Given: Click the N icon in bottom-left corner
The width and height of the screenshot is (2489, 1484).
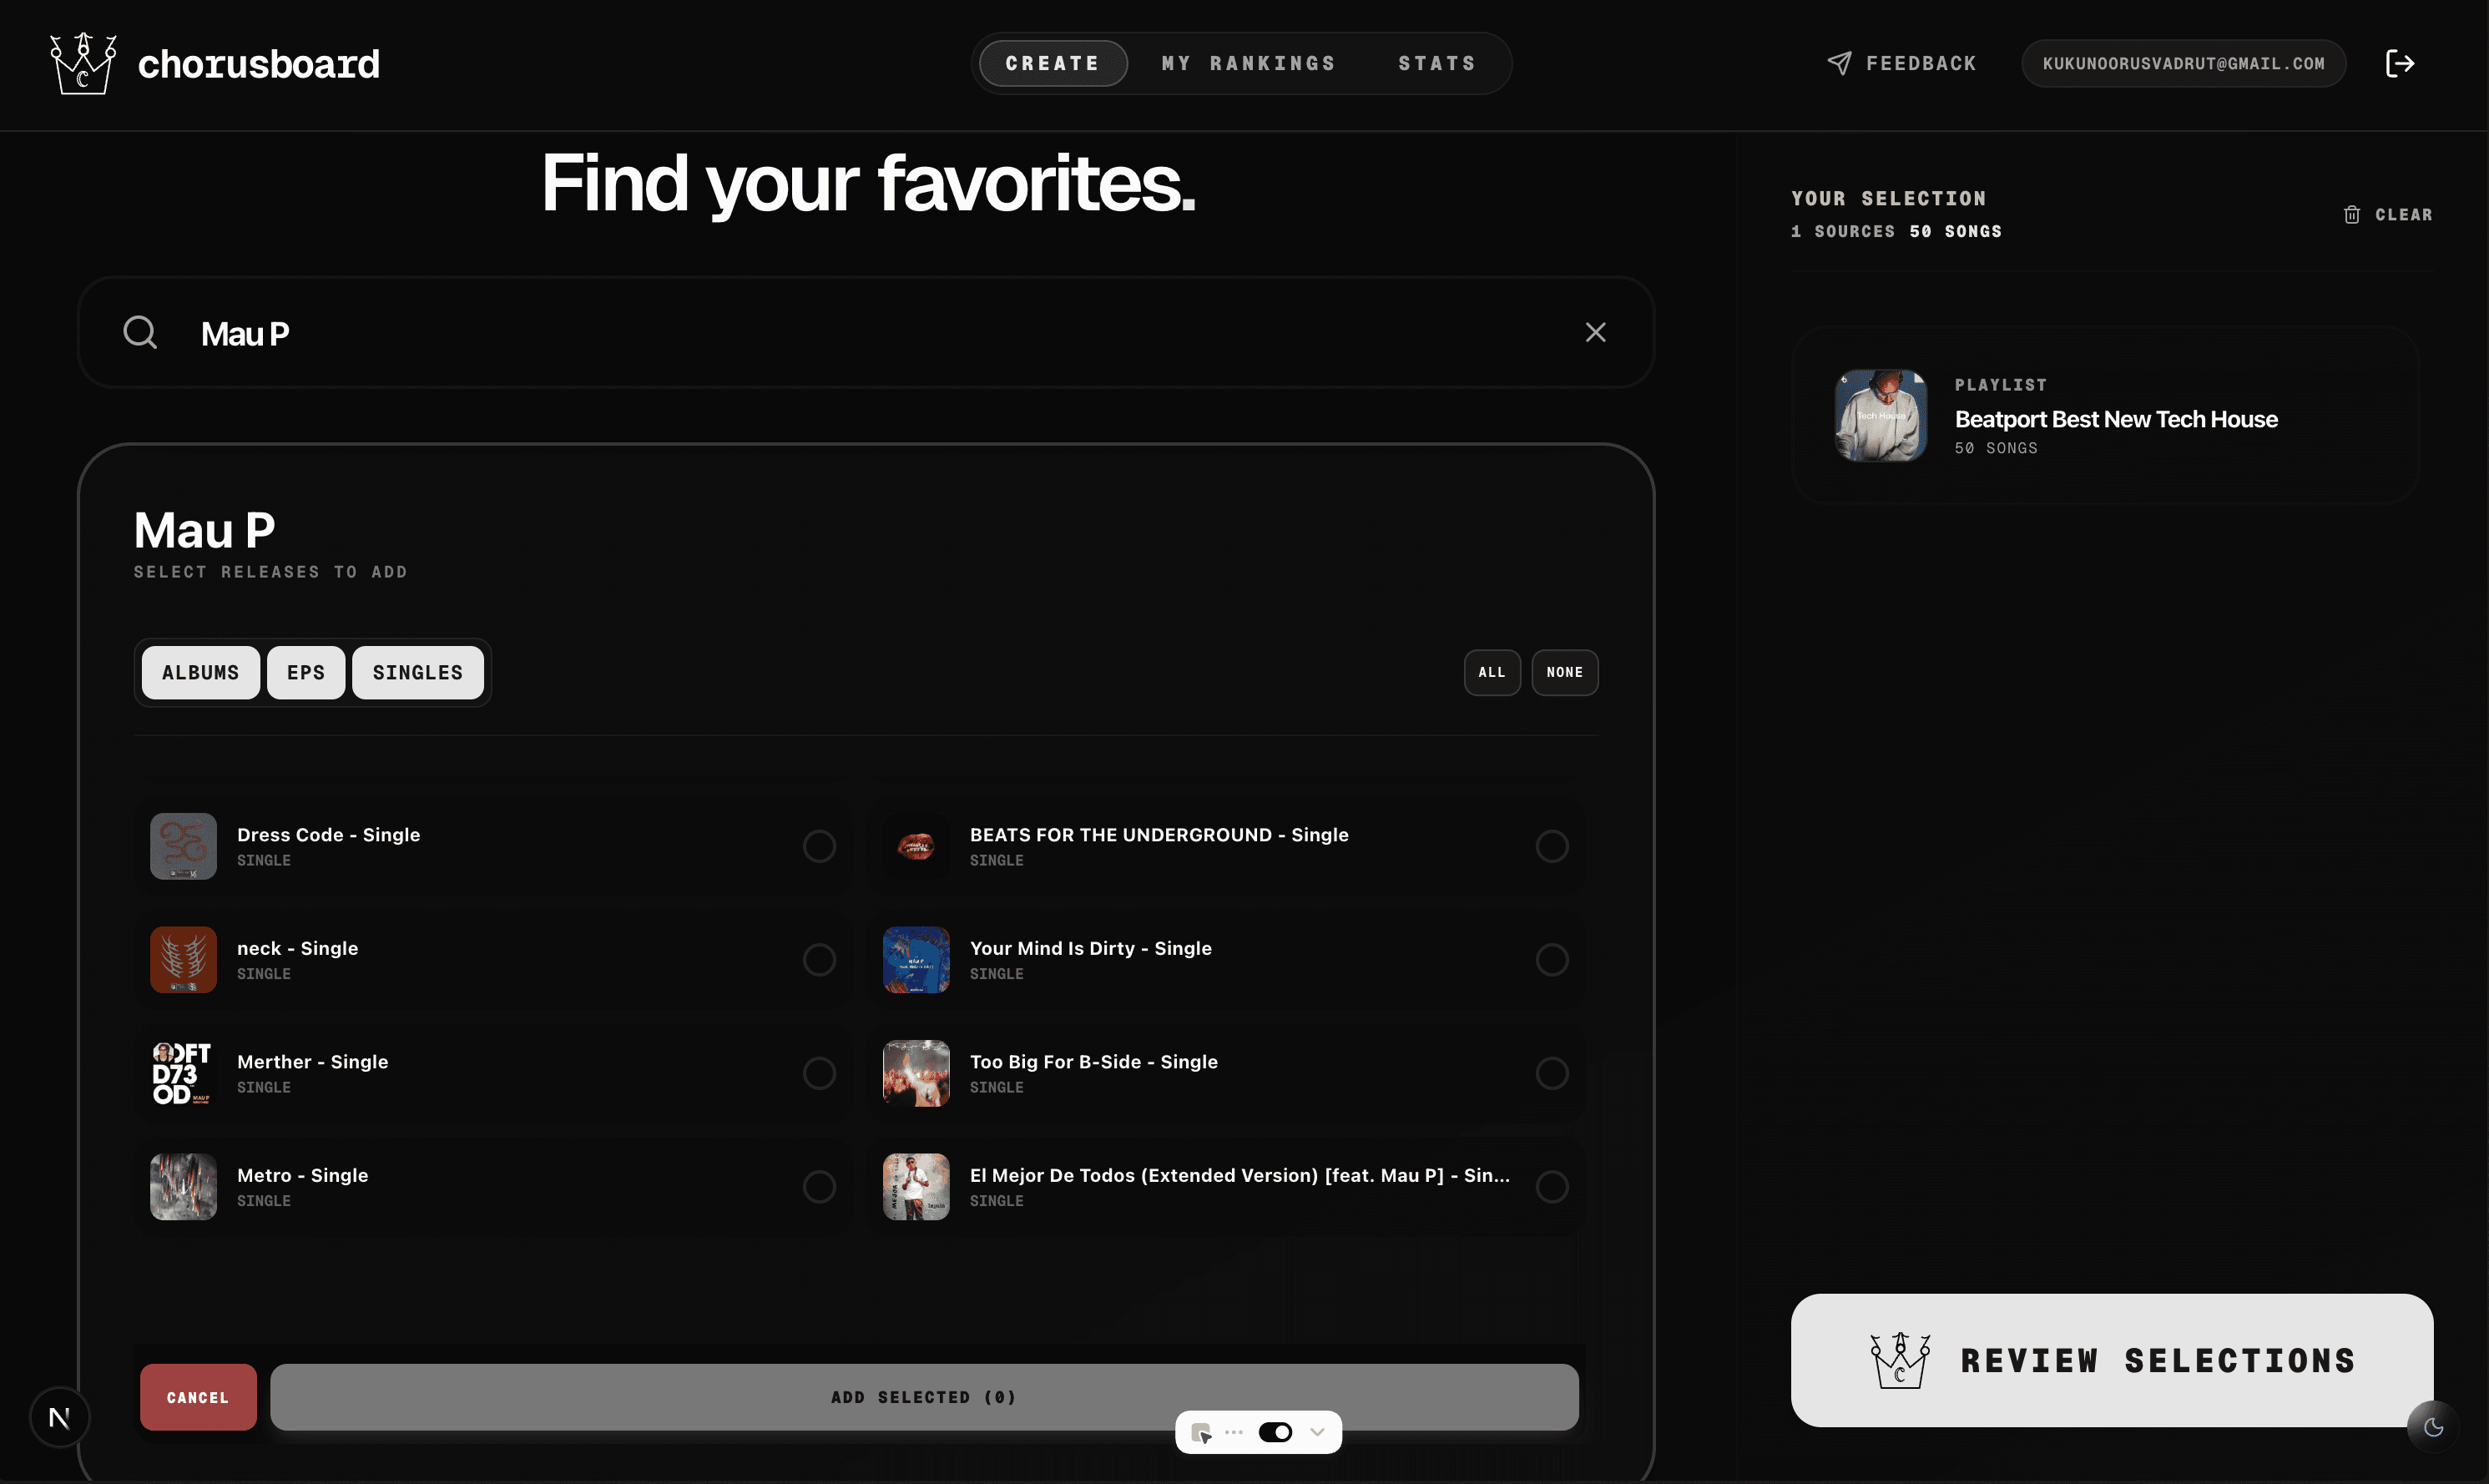Looking at the screenshot, I should tap(59, 1417).
